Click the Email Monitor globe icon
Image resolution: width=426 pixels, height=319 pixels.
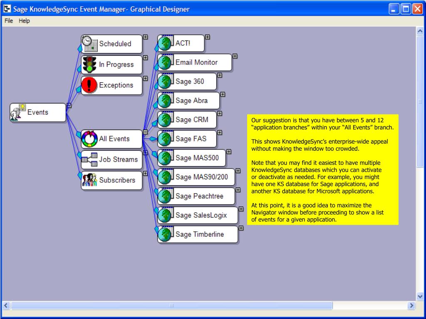coord(166,62)
